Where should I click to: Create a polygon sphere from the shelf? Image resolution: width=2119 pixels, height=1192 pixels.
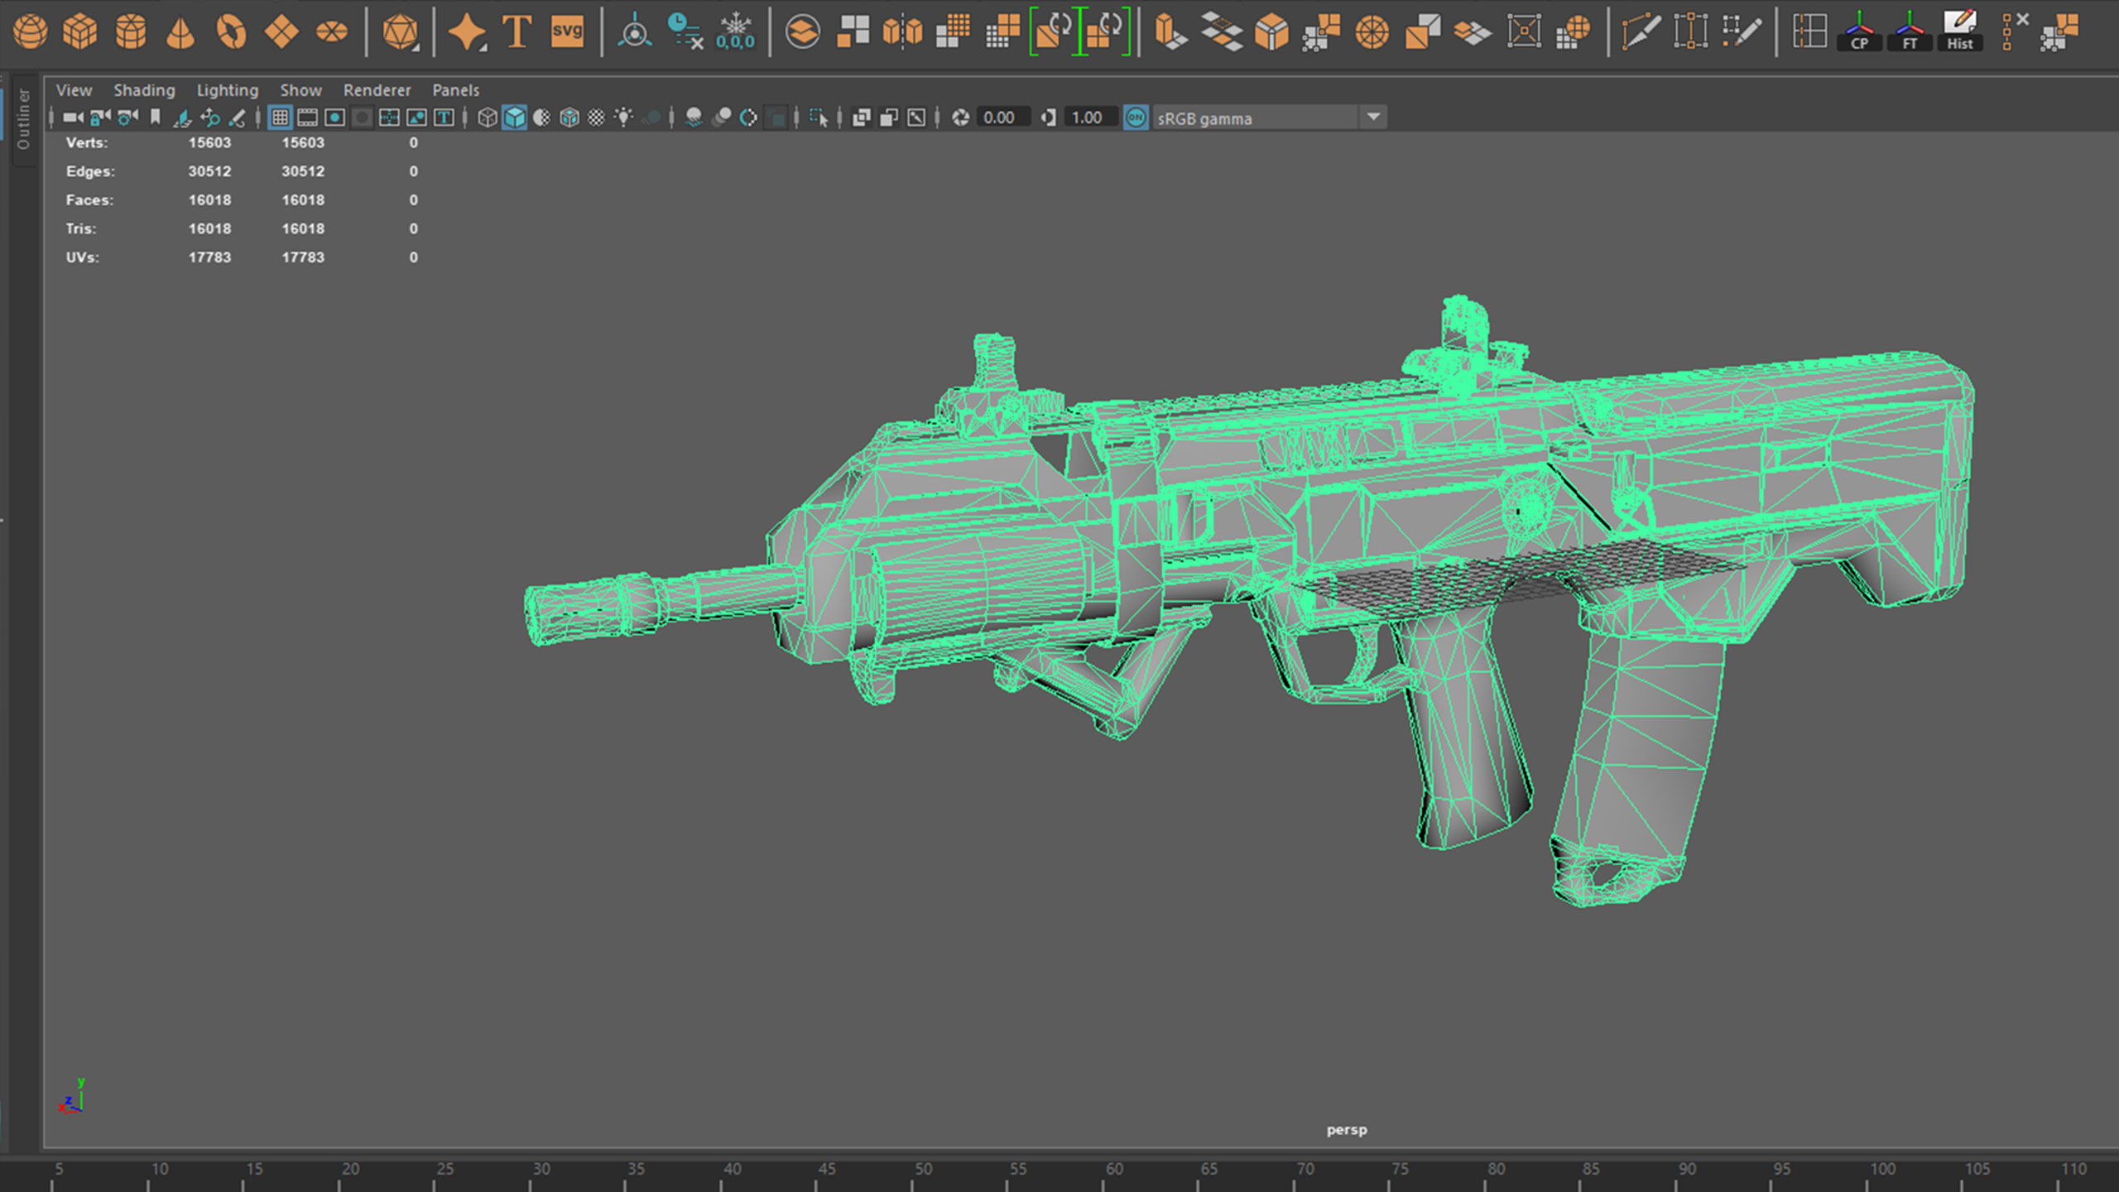point(31,32)
